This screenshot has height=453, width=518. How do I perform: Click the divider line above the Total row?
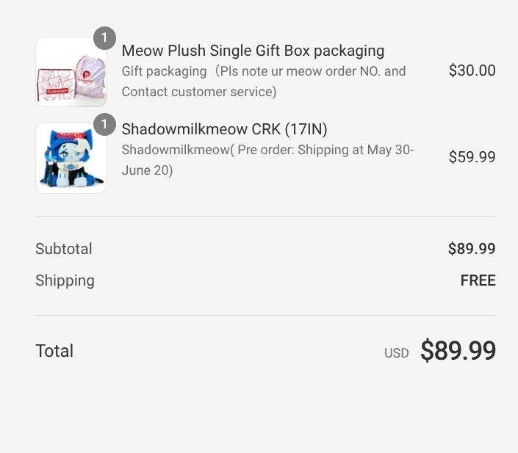pyautogui.click(x=265, y=316)
